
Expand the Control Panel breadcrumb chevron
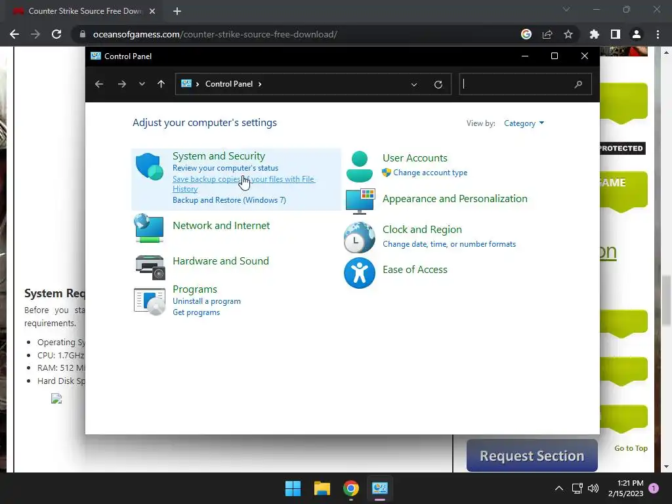(260, 84)
